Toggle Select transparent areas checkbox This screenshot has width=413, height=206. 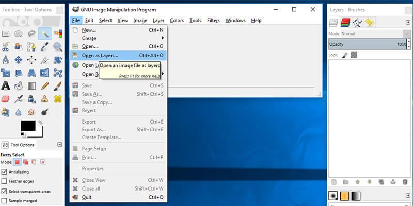click(4, 191)
